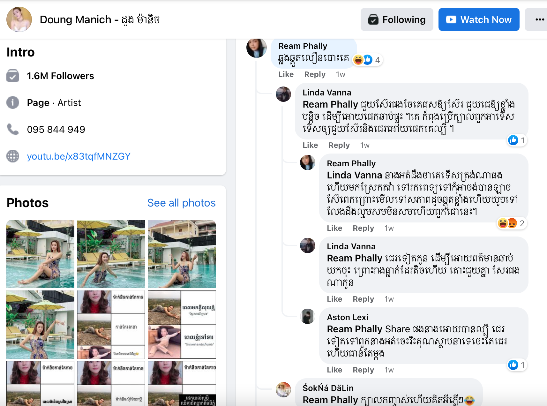Click the See all photos link
Viewport: 547px width, 406px height.
[181, 203]
